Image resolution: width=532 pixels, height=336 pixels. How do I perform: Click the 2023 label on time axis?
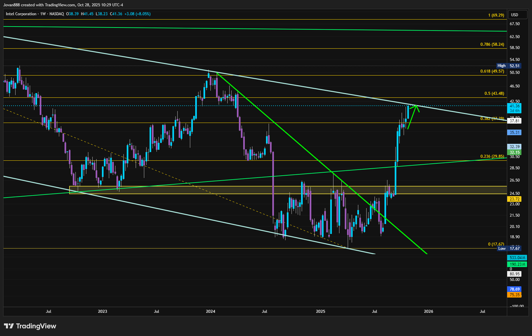pyautogui.click(x=102, y=312)
